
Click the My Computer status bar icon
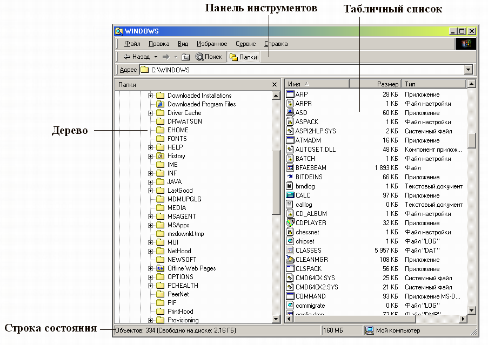370,330
